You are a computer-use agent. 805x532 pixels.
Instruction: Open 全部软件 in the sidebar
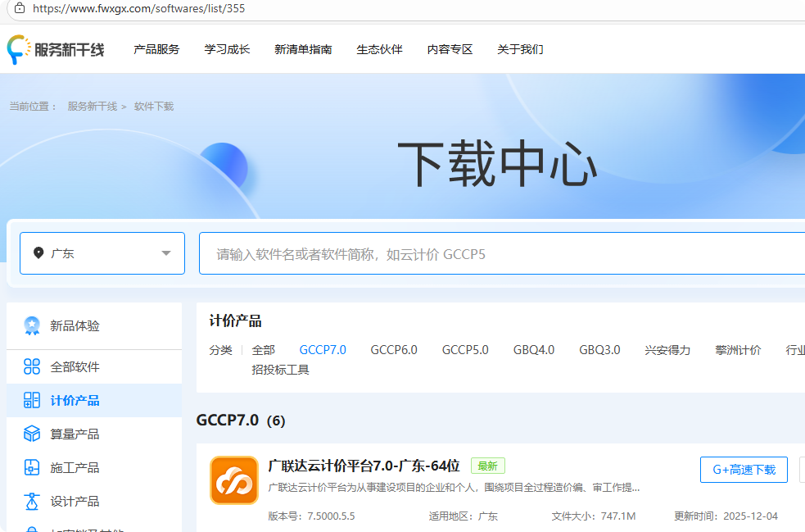(94, 366)
